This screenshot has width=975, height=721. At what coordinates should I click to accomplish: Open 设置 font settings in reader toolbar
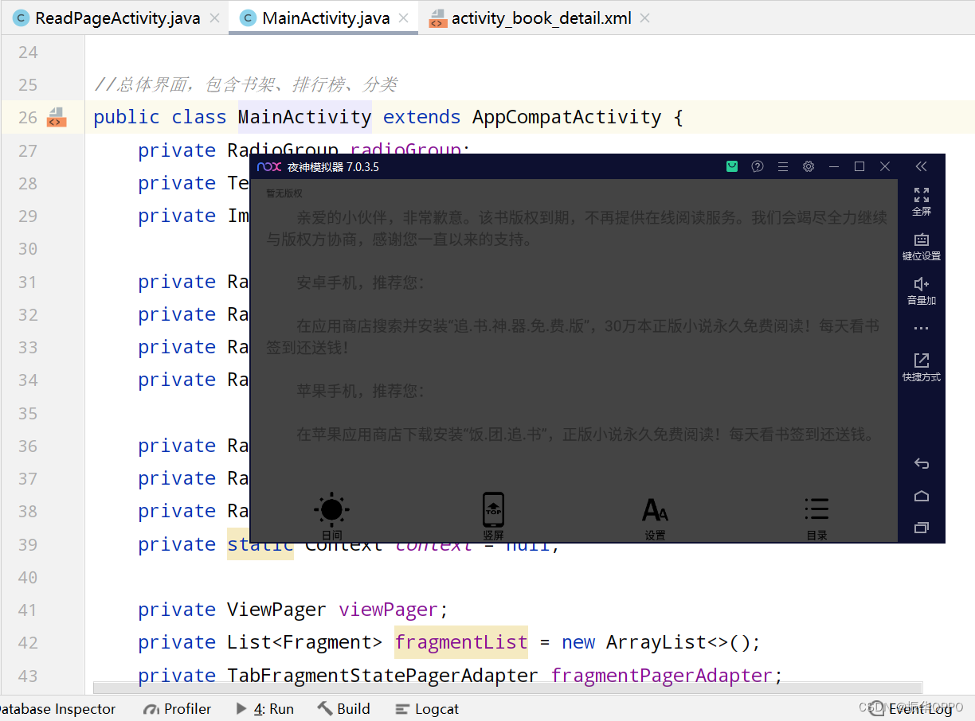655,518
